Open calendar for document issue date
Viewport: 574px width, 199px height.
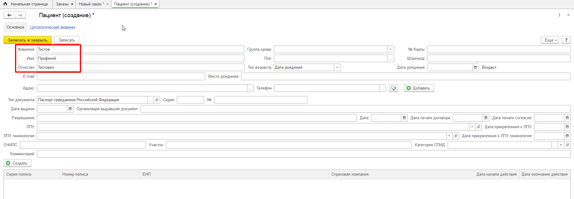point(70,109)
